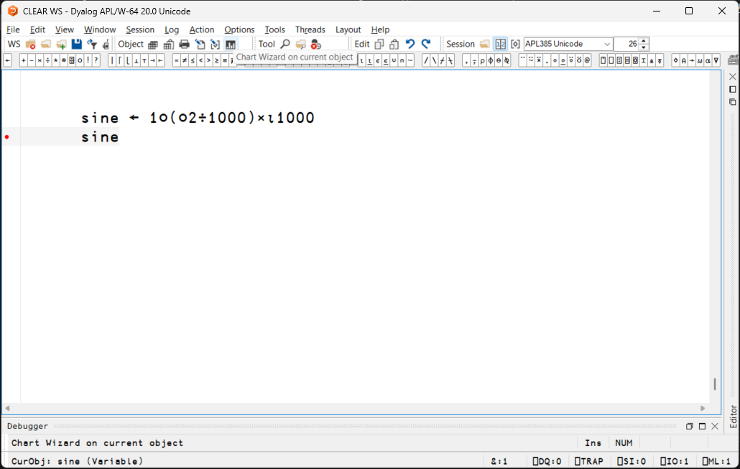Open the Session menu
The width and height of the screenshot is (740, 469).
click(140, 29)
